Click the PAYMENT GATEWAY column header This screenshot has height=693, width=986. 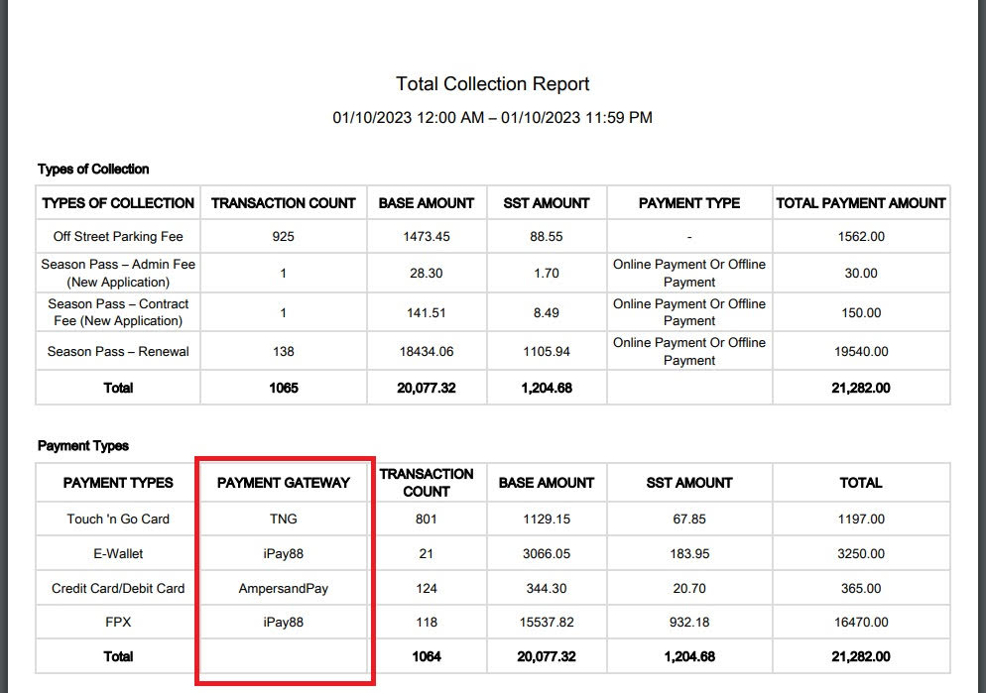(x=284, y=483)
